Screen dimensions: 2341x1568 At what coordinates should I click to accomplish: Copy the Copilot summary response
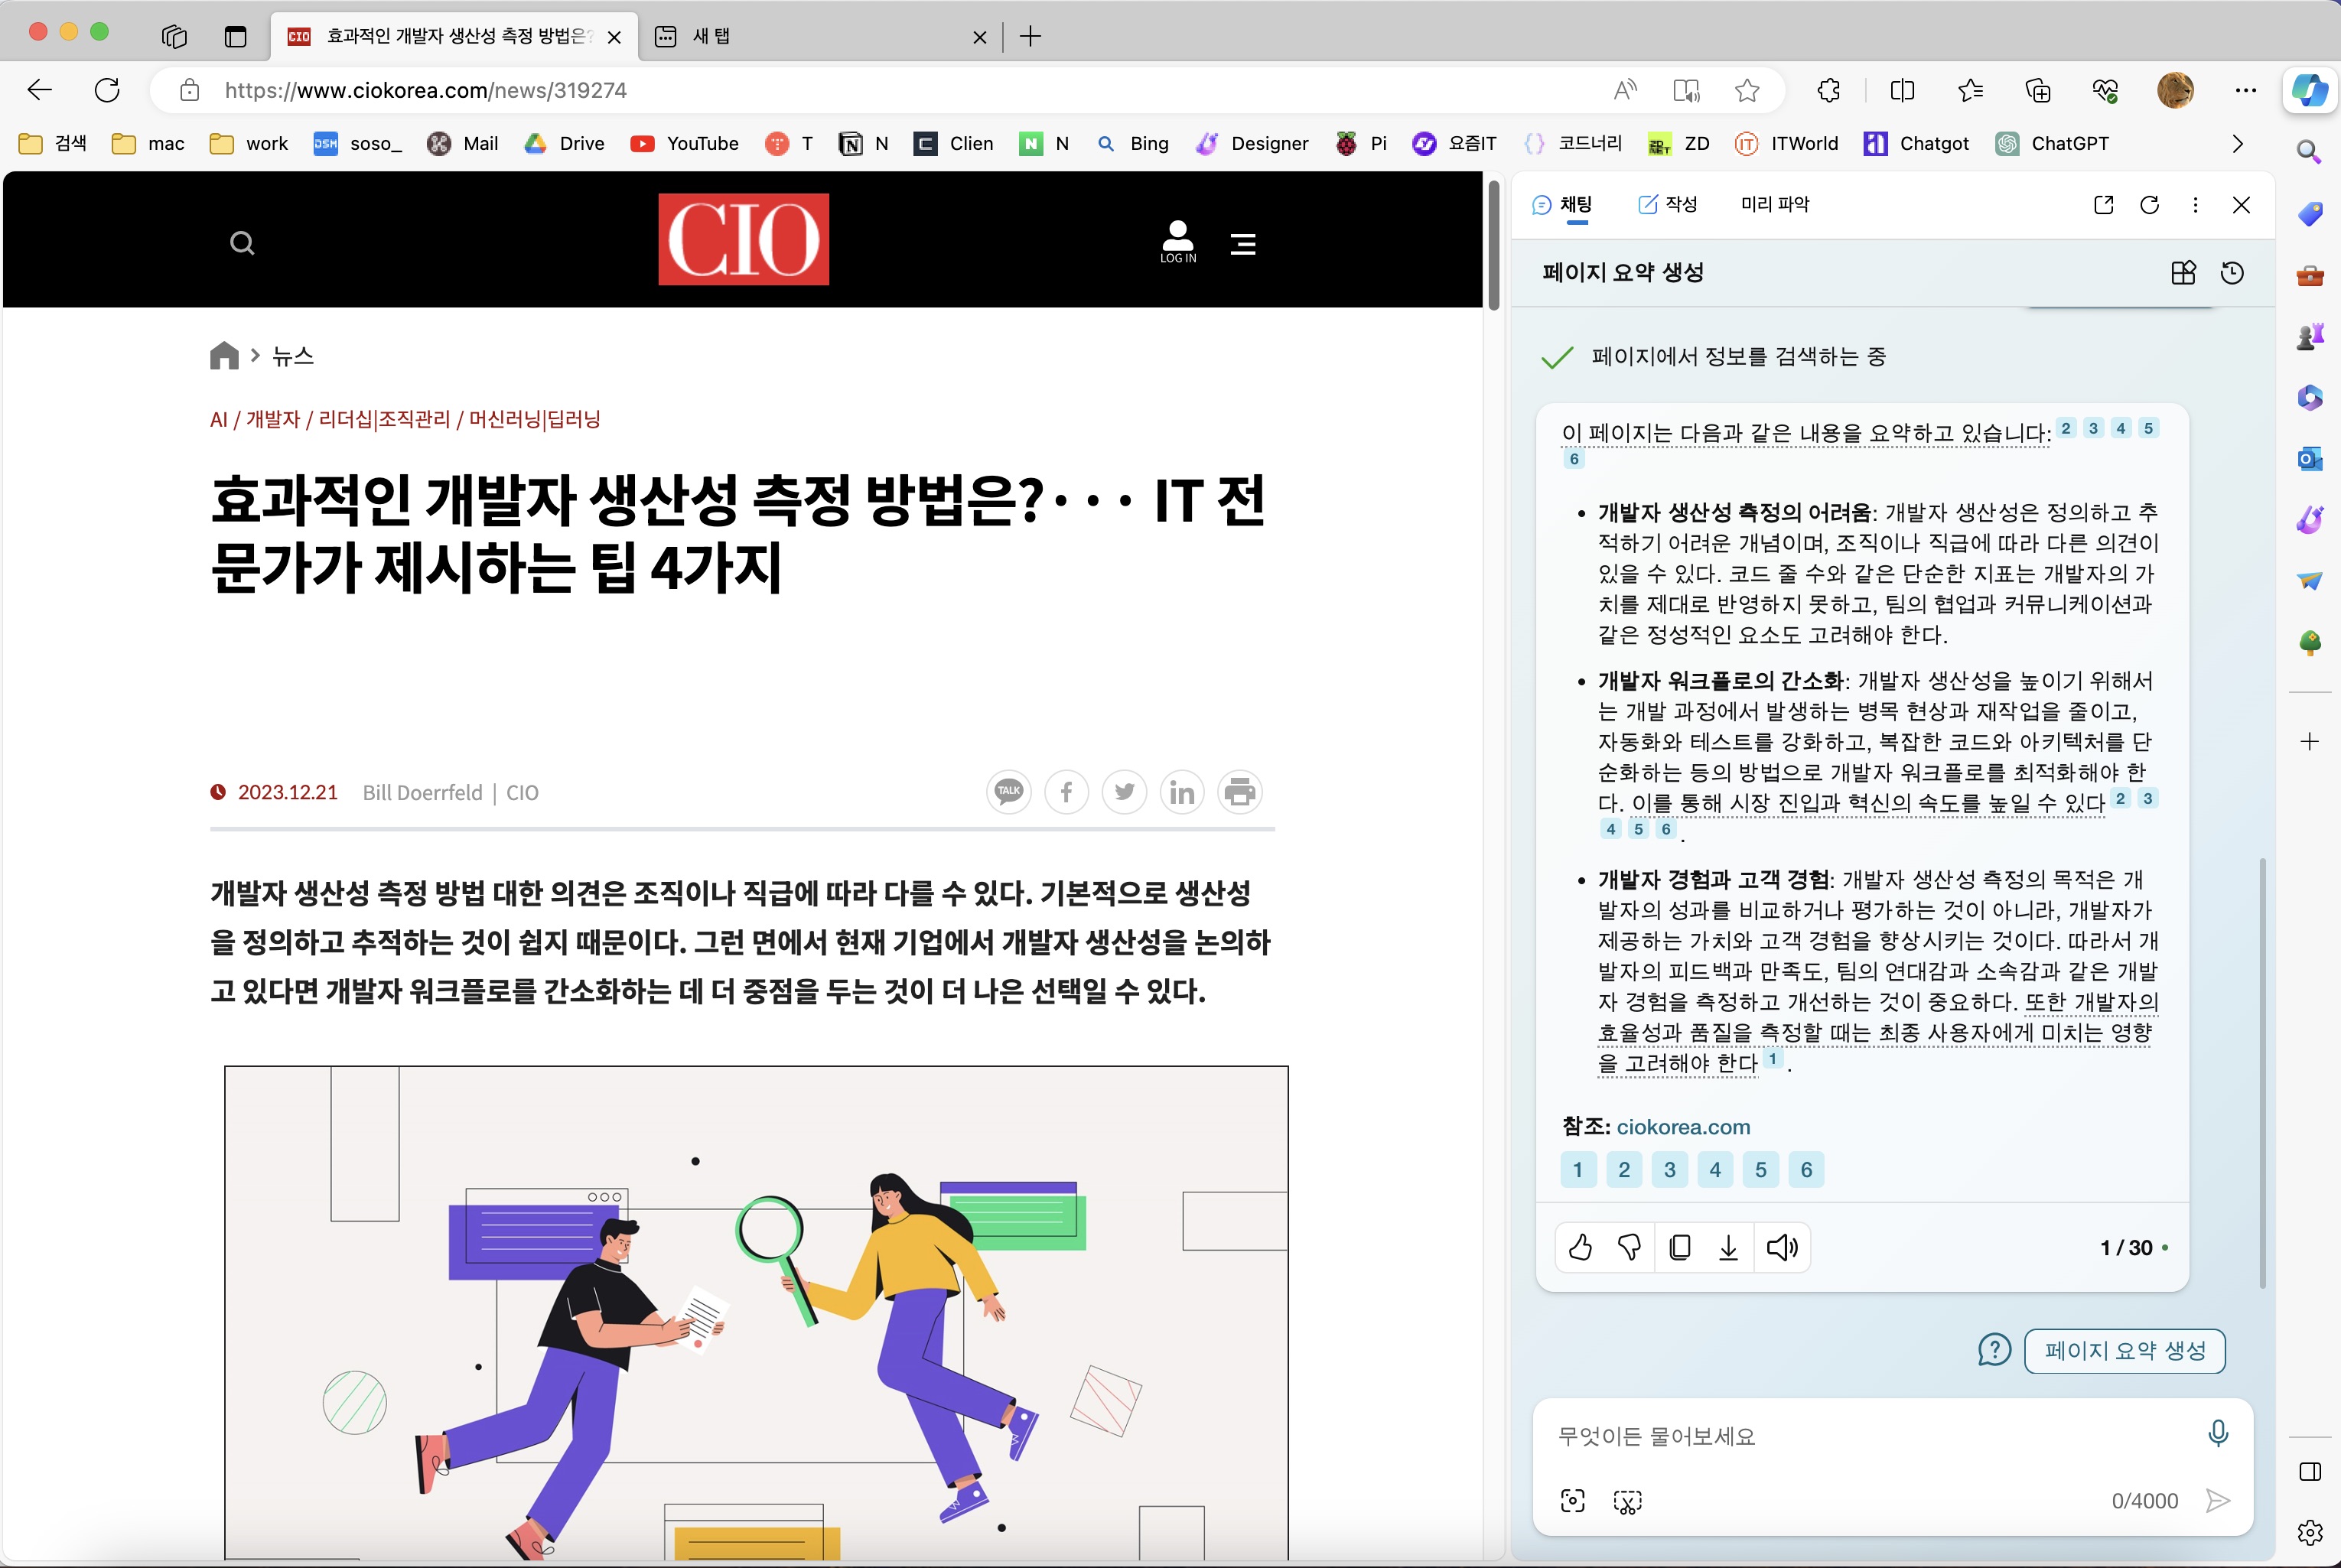coord(1680,1247)
